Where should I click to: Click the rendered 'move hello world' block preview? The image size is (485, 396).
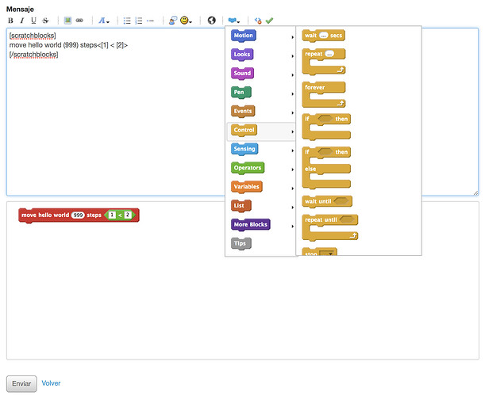(79, 215)
